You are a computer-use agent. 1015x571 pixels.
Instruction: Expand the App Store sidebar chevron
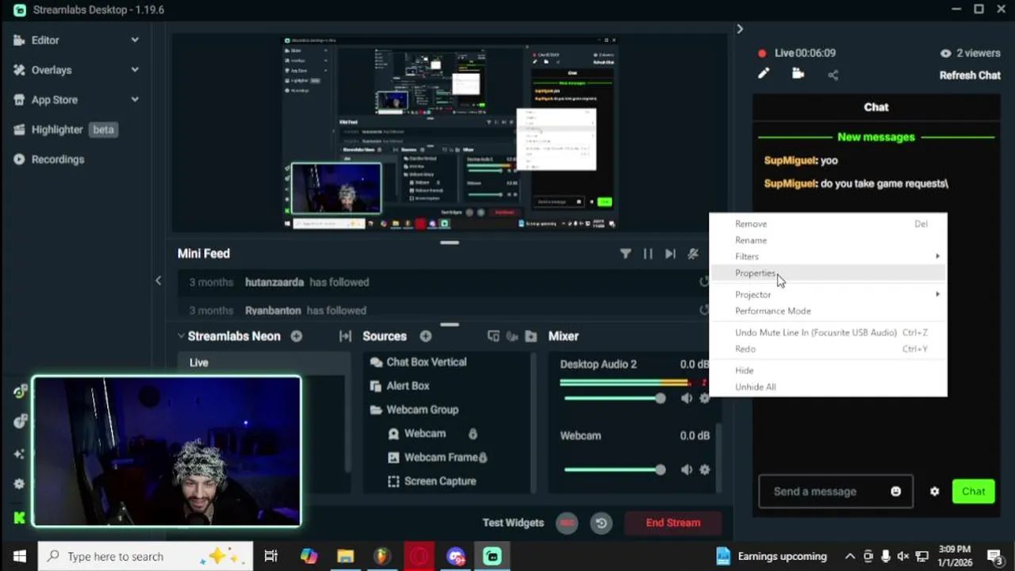(x=135, y=100)
